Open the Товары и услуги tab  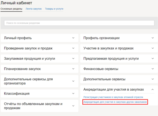coord(54,9)
